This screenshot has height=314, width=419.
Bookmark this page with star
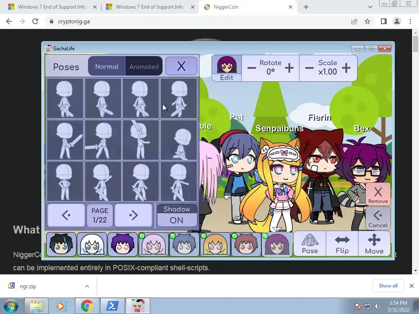[x=367, y=21]
